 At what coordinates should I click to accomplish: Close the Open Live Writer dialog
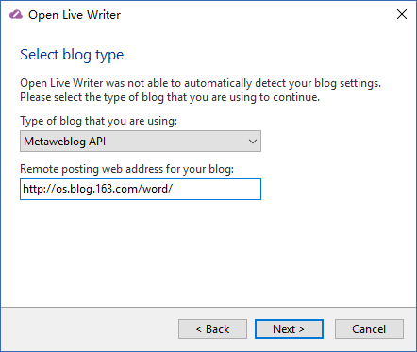[402, 14]
